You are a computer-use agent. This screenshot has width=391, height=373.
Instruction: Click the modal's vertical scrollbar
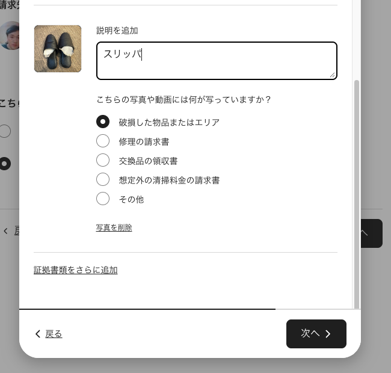[x=356, y=193]
